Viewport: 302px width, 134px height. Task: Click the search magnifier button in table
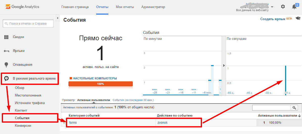coord(294,108)
